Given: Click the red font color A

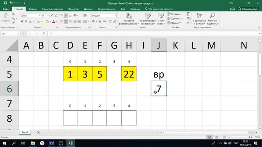Looking at the screenshot, I should [x=54, y=21].
